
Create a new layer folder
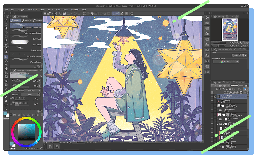coord(231,92)
